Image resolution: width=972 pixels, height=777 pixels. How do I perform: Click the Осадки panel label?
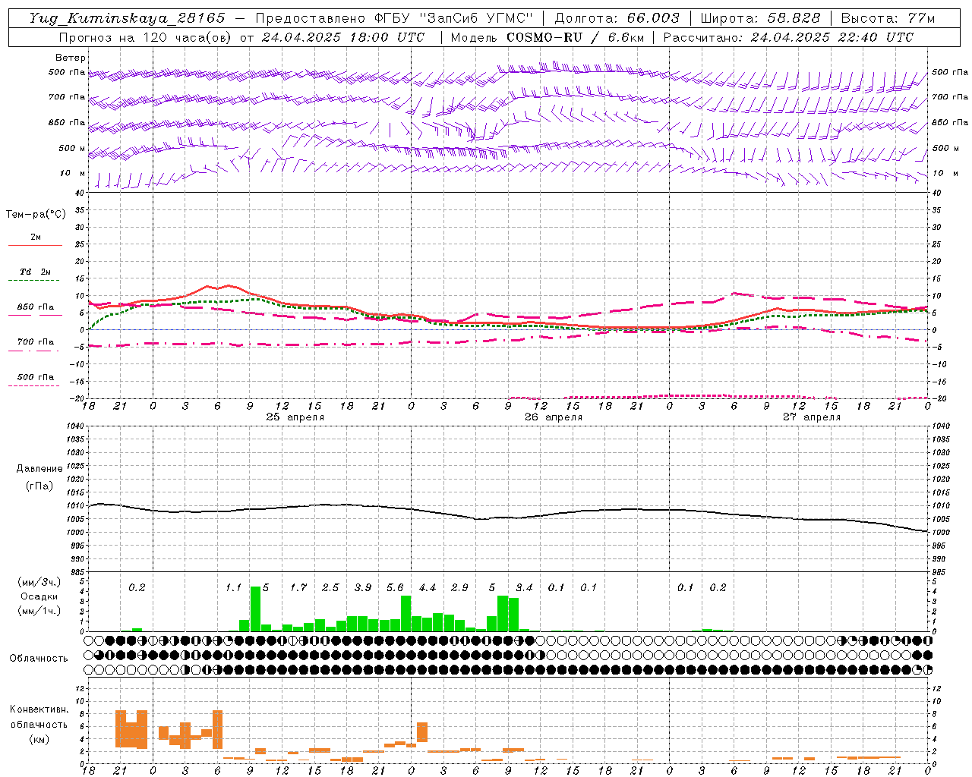[39, 596]
